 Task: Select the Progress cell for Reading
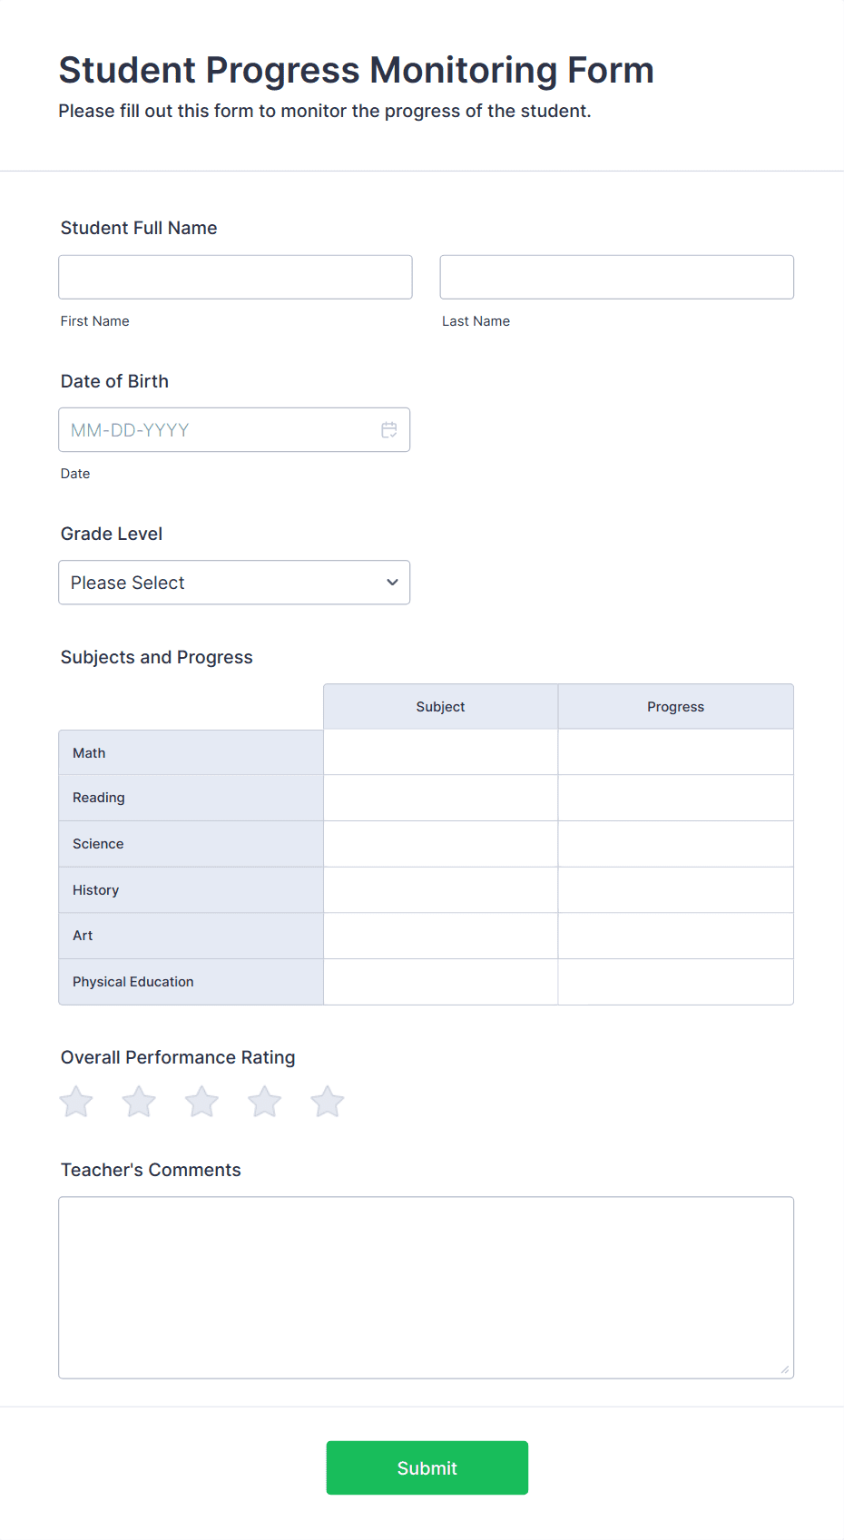pyautogui.click(x=675, y=798)
